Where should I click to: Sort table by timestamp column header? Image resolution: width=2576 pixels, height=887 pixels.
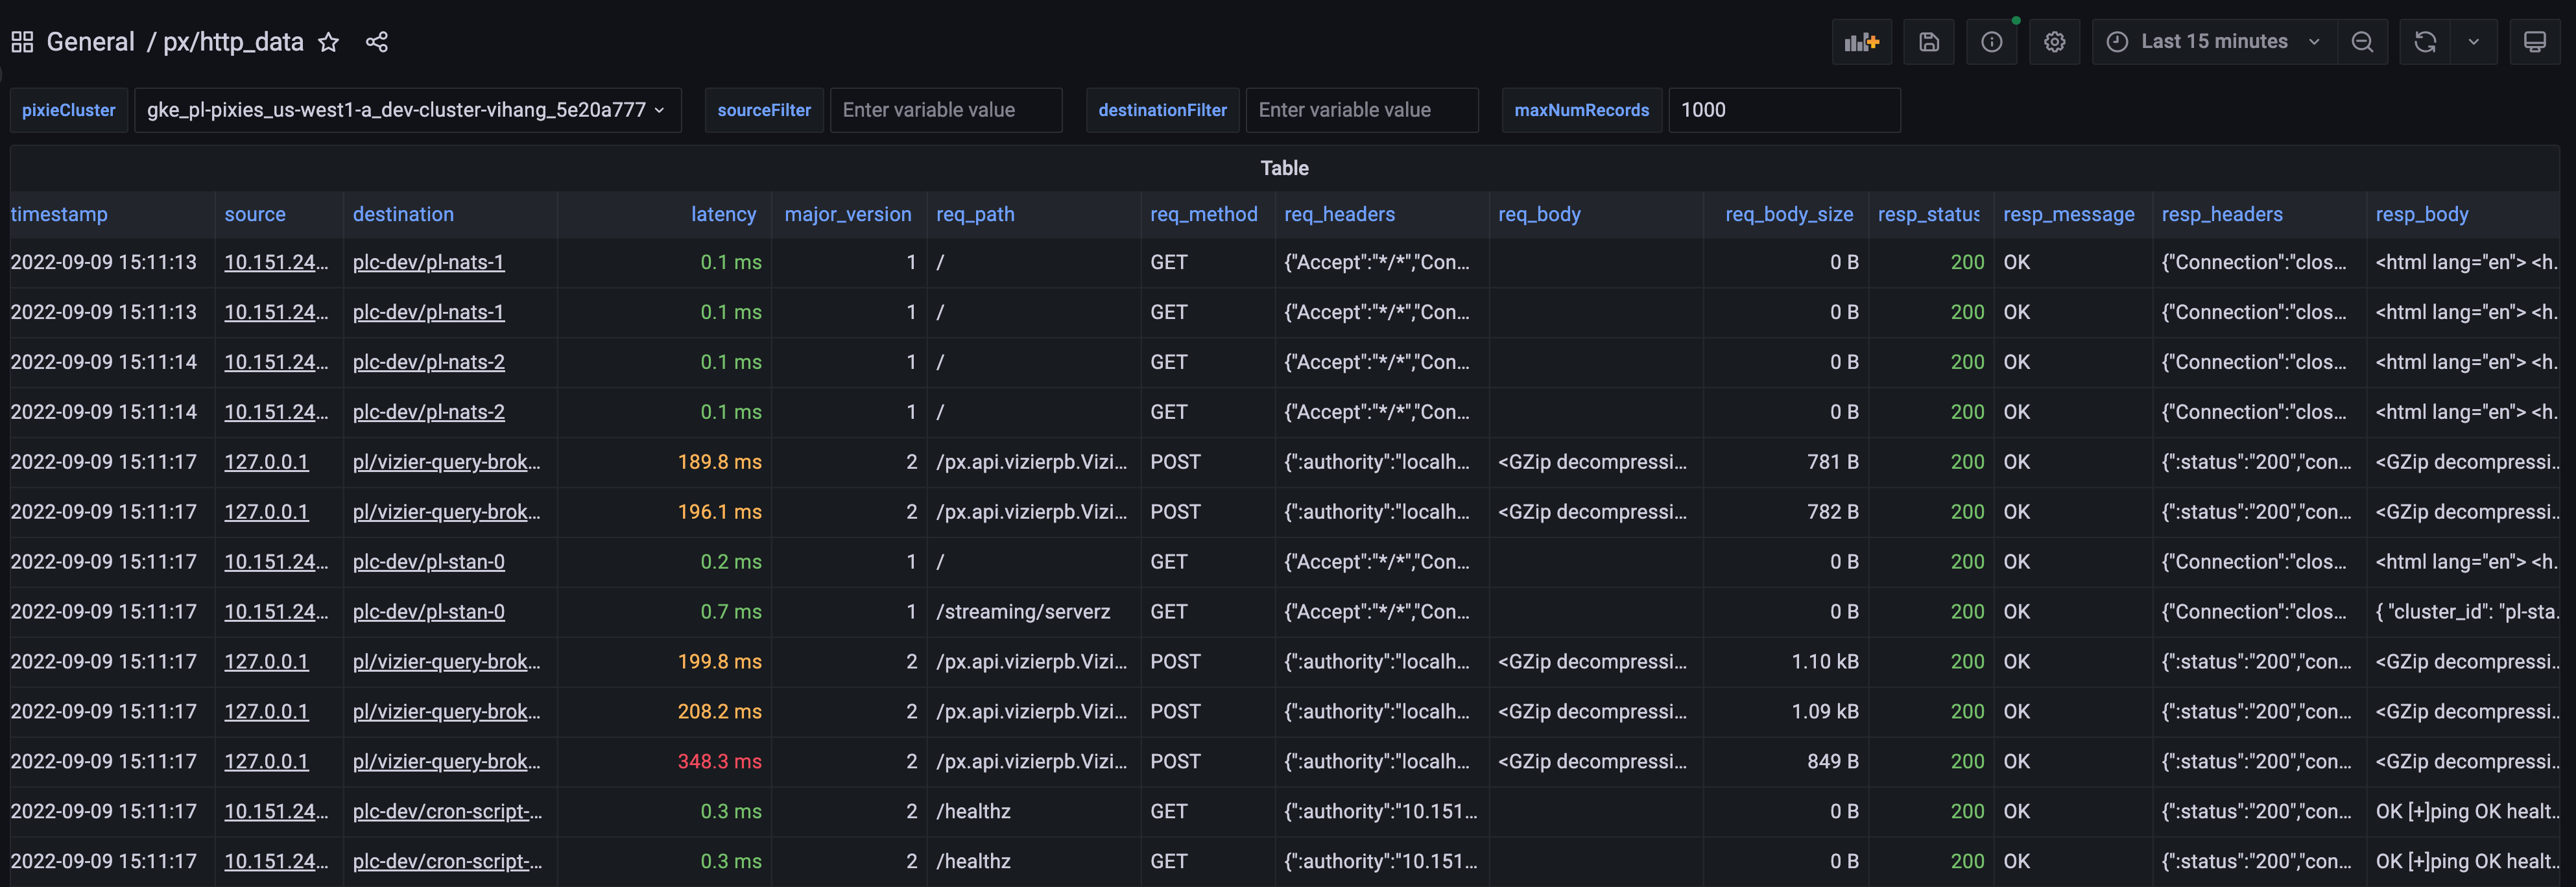59,214
